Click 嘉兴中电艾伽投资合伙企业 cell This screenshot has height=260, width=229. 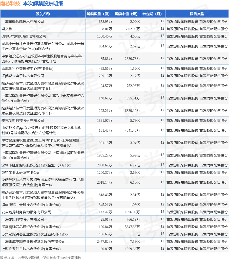43,98
